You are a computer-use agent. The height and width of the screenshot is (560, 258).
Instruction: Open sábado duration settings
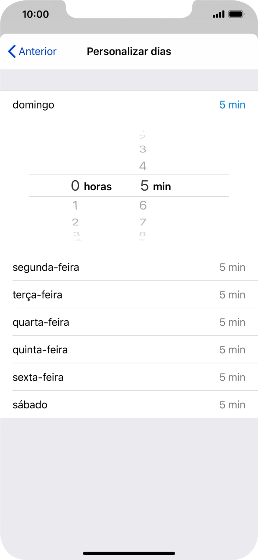point(30,404)
